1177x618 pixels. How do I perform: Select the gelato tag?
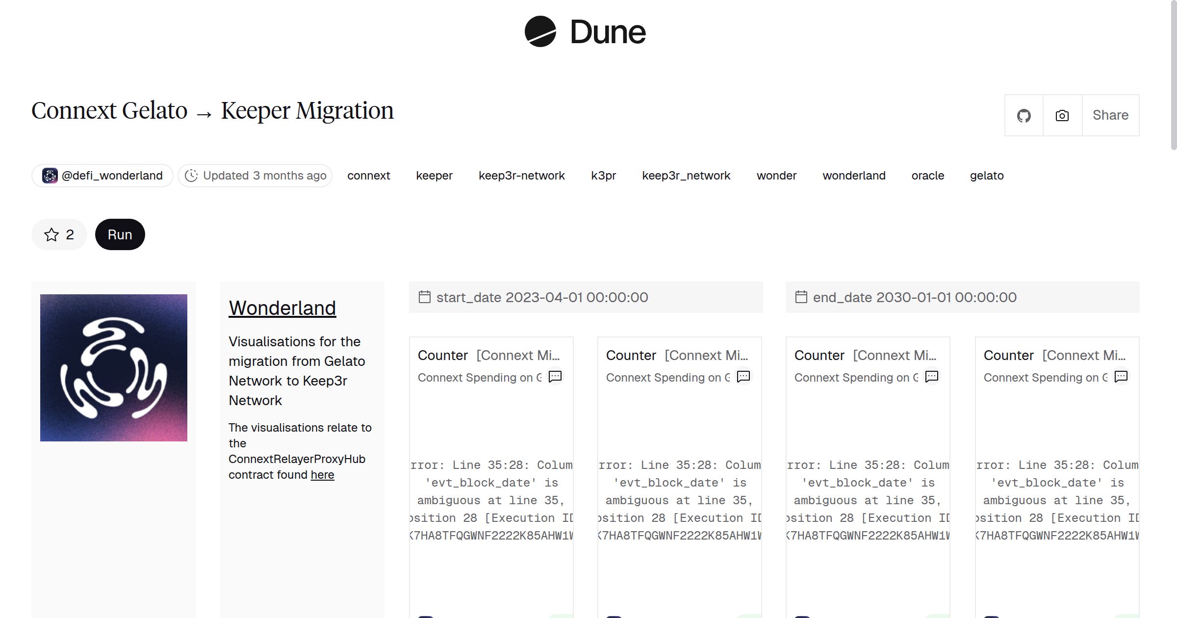pyautogui.click(x=987, y=175)
